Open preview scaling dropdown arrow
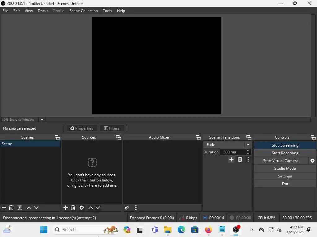This screenshot has width=317, height=237. 42,119
